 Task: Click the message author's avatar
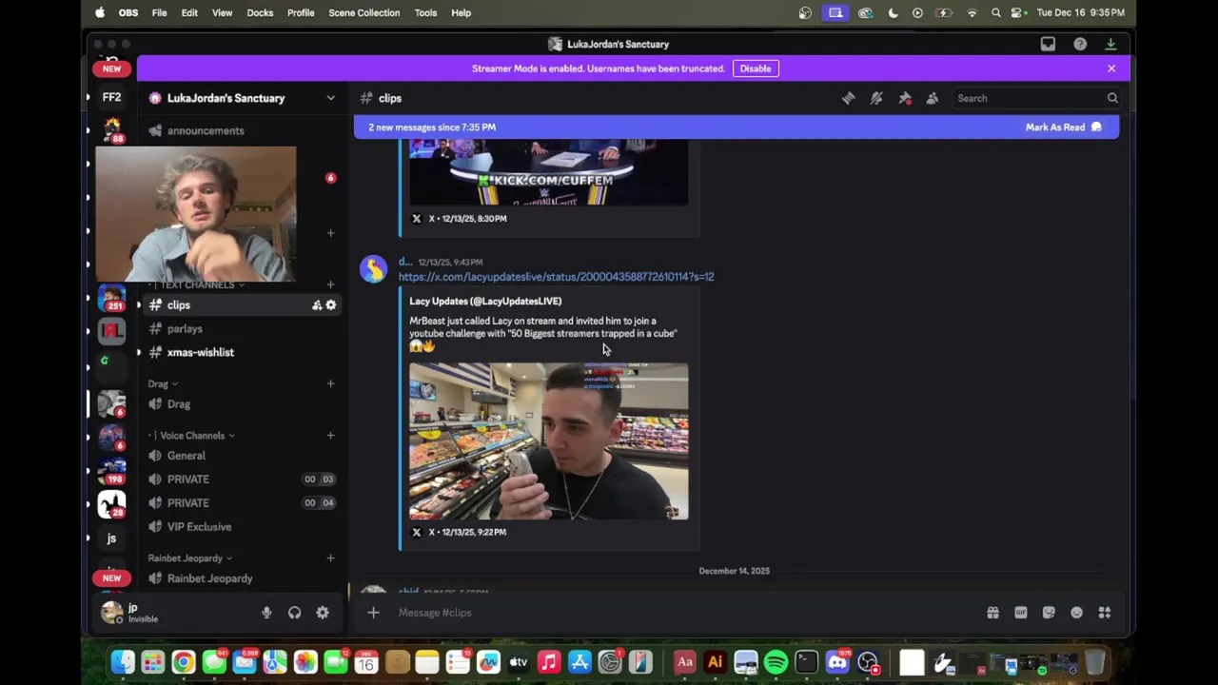coord(373,269)
